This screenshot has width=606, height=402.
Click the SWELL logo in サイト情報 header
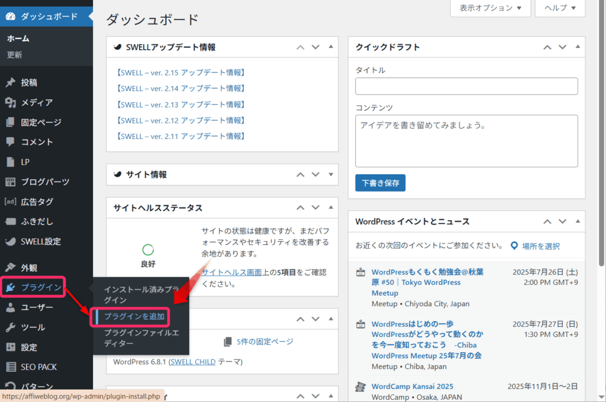tap(118, 174)
